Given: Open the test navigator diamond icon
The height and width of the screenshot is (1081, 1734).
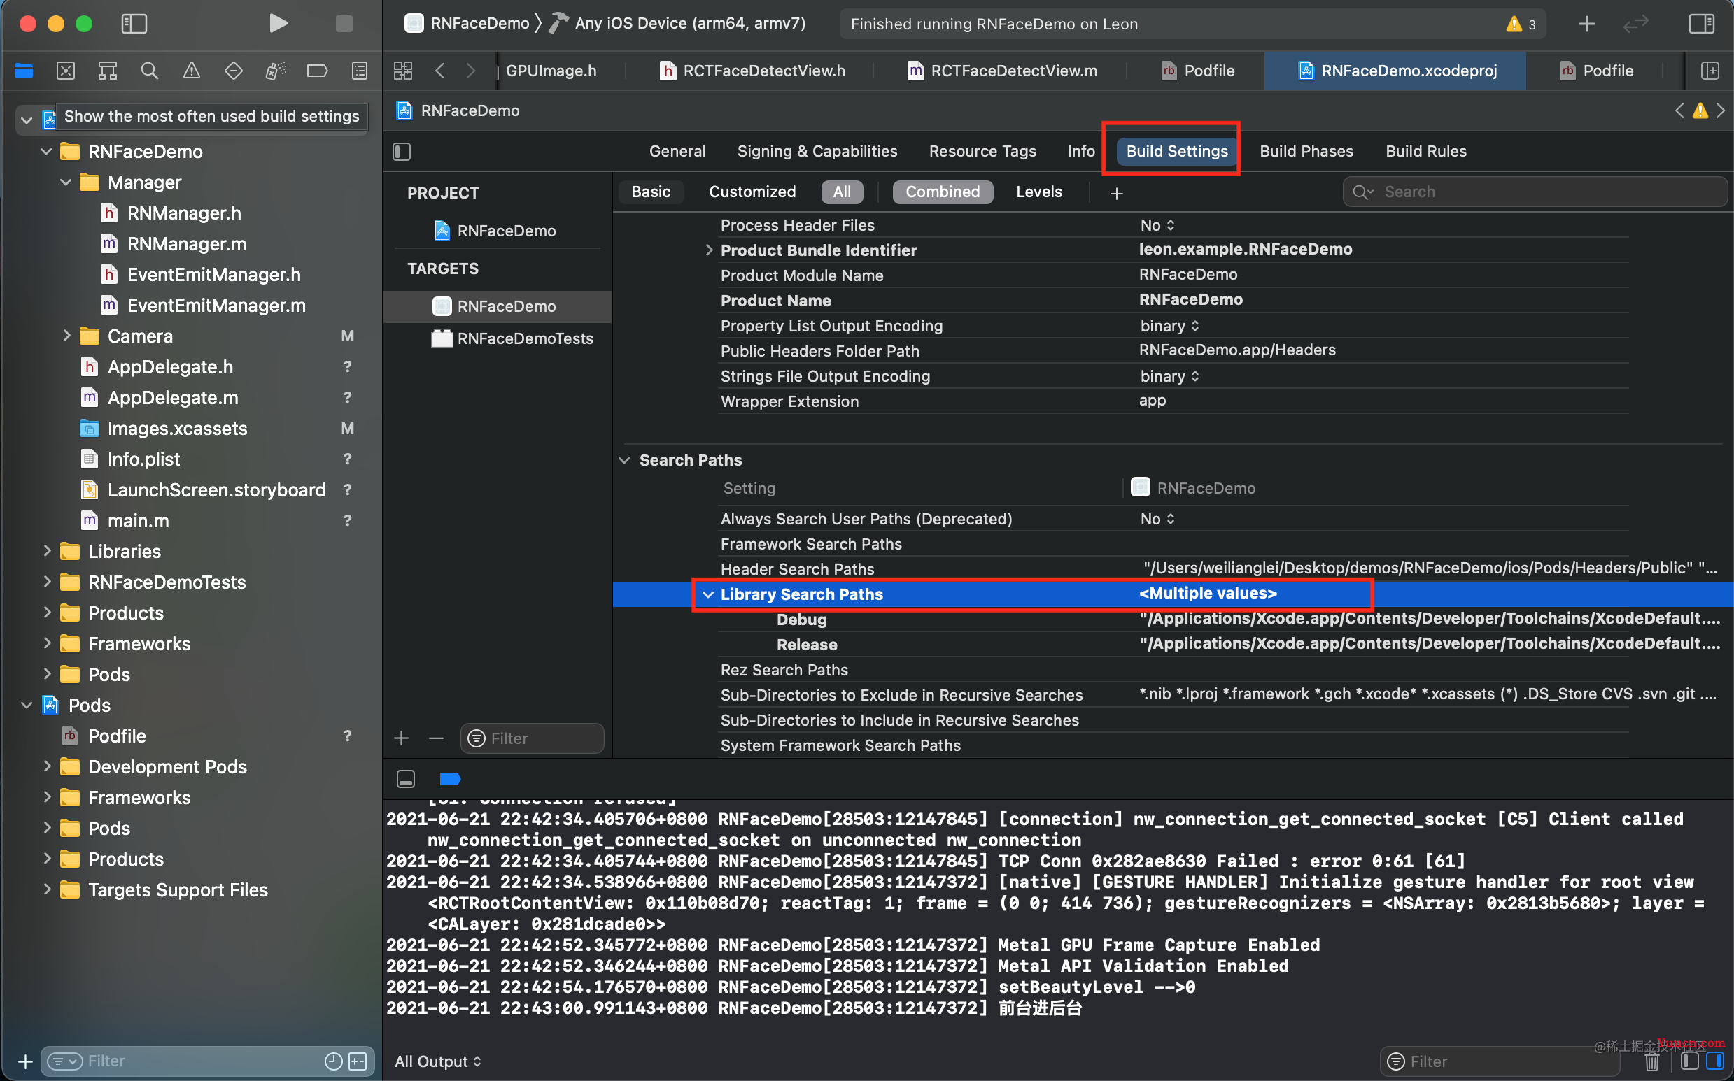Looking at the screenshot, I should (x=233, y=71).
